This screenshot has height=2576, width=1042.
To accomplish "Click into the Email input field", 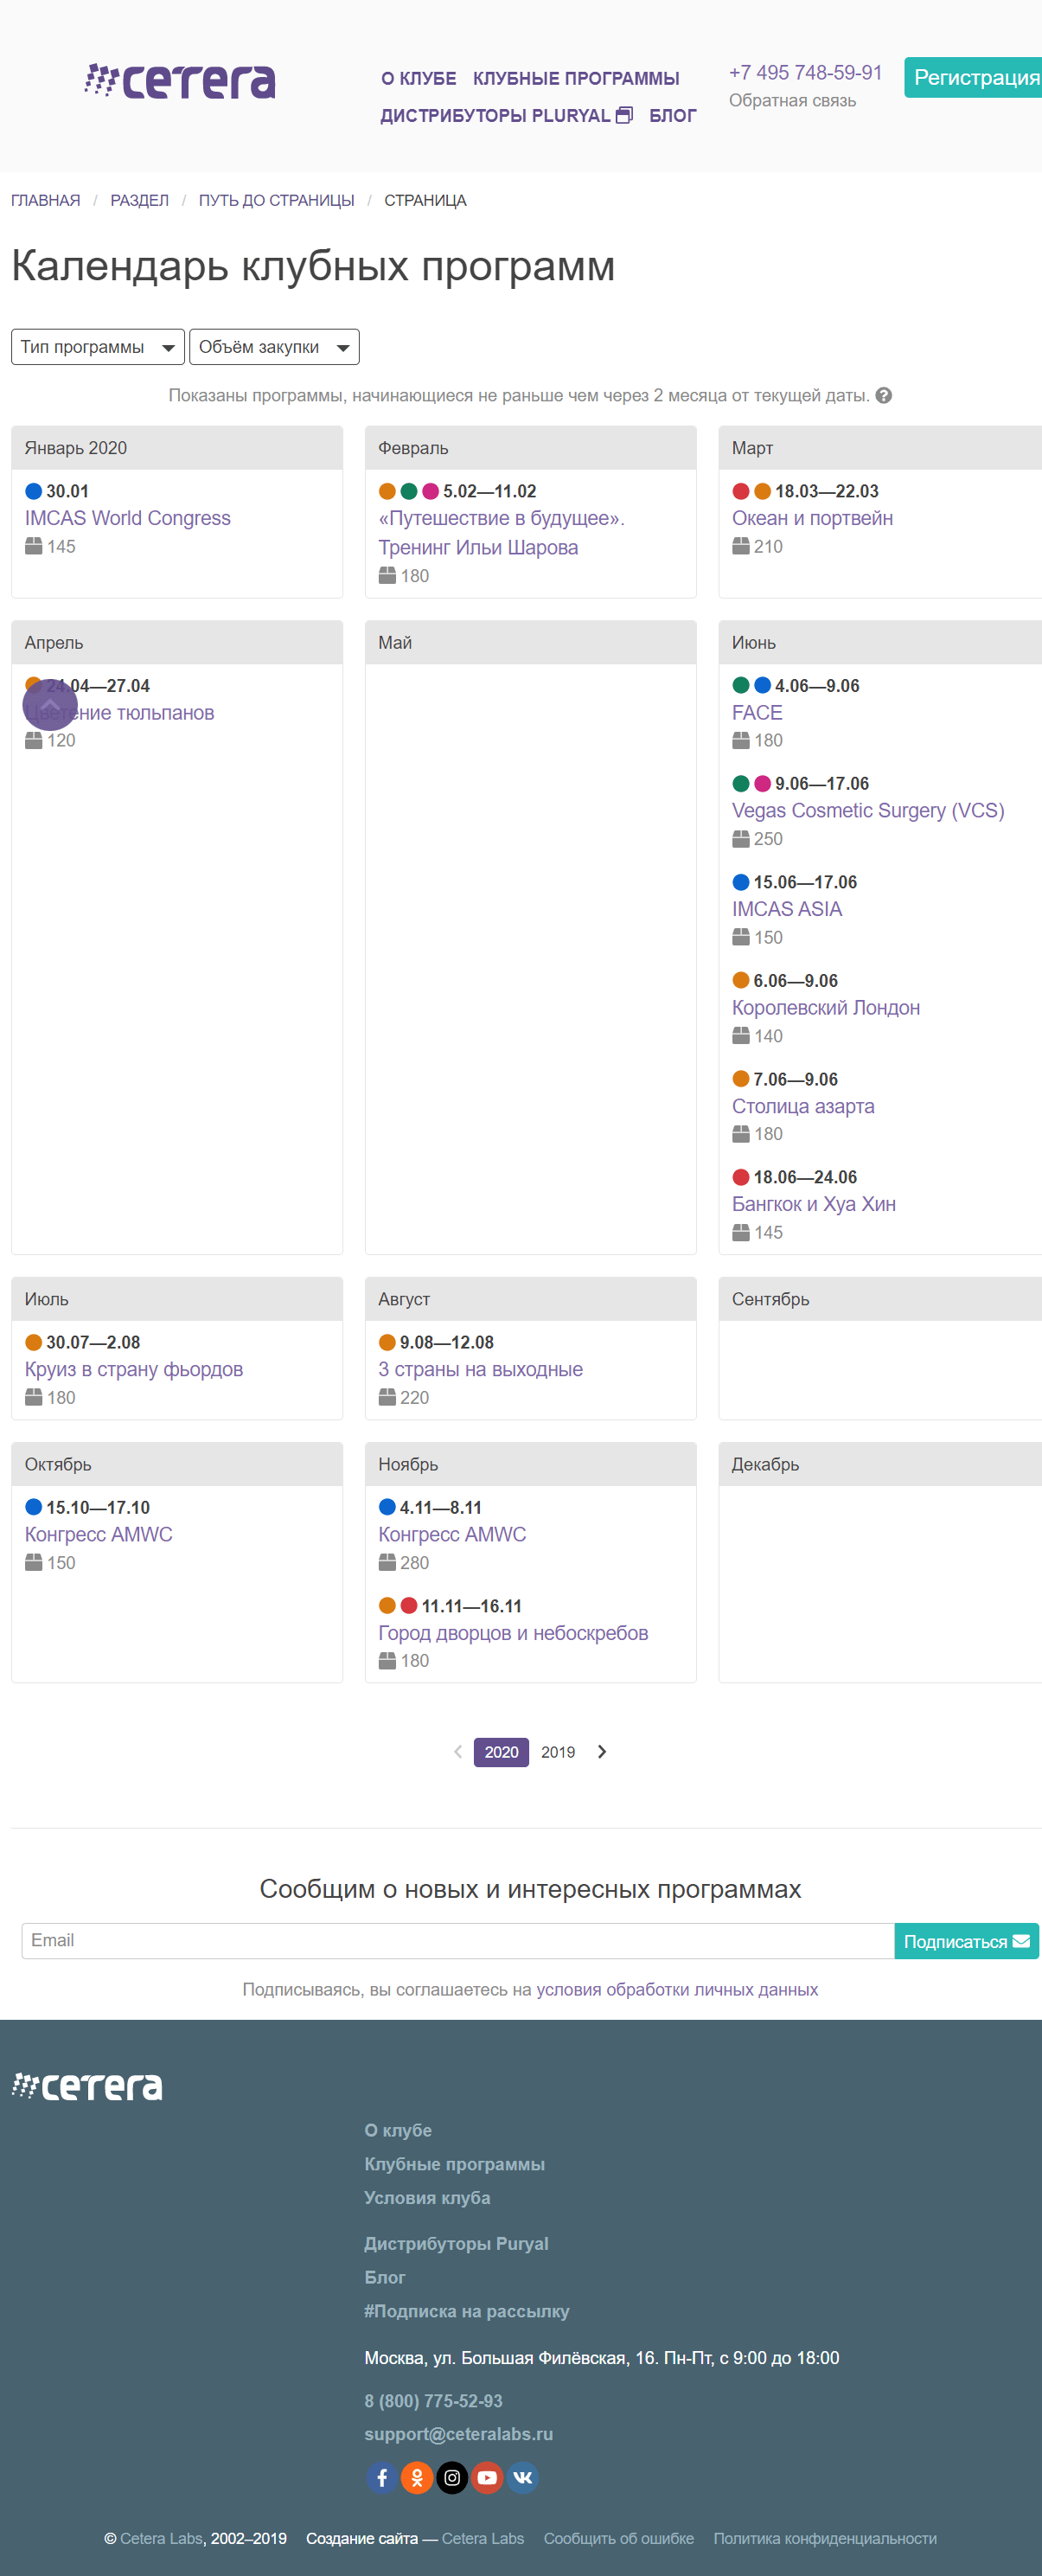I will 457,1941.
